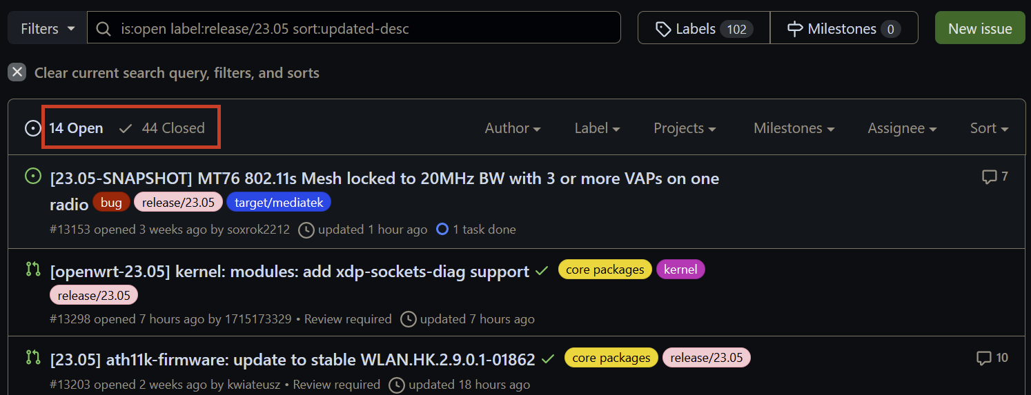Click the green check status on ath11k-firmware PR

pos(548,359)
